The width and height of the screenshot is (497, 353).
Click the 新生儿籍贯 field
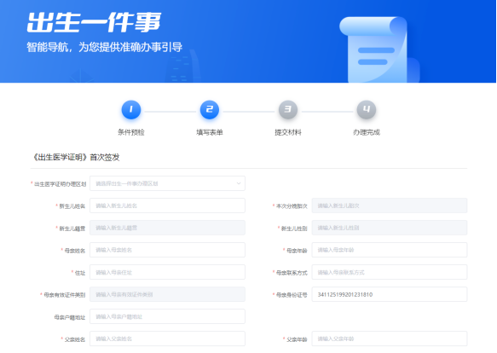click(x=167, y=228)
